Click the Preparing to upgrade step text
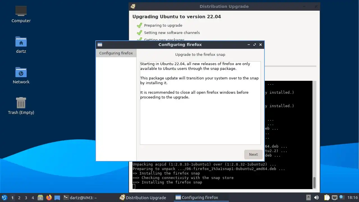 163,25
